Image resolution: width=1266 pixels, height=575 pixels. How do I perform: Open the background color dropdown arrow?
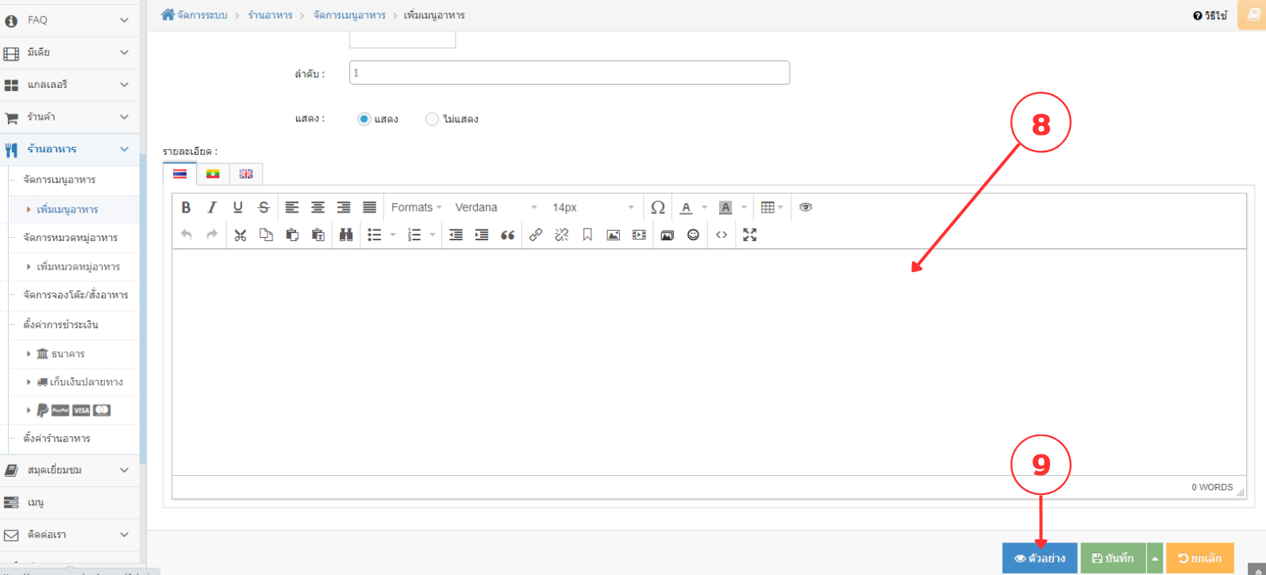click(744, 207)
